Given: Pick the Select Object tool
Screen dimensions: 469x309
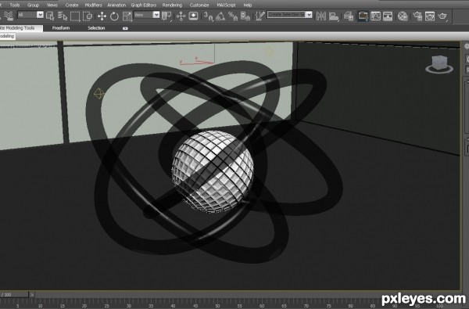Looking at the screenshot, I should 50,16.
